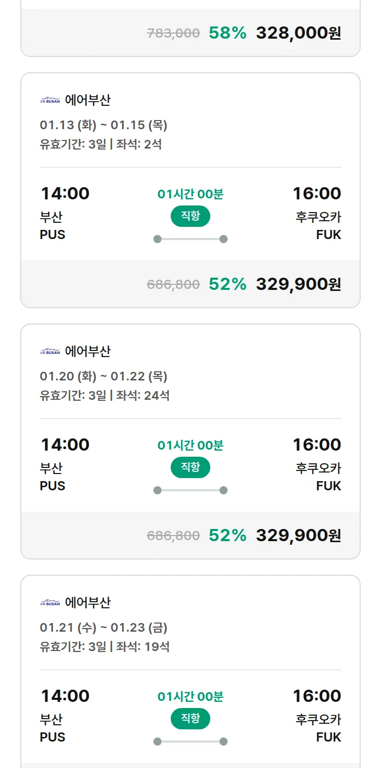Open the 01.20 (화) ~ 01.22 (목) date range
The height and width of the screenshot is (768, 381).
click(x=104, y=376)
